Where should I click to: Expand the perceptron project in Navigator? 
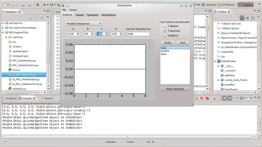(x=3, y=23)
